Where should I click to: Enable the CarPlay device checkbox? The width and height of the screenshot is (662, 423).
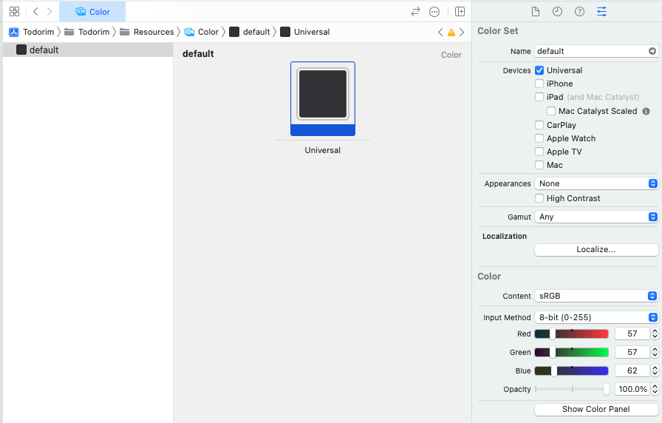pyautogui.click(x=539, y=125)
